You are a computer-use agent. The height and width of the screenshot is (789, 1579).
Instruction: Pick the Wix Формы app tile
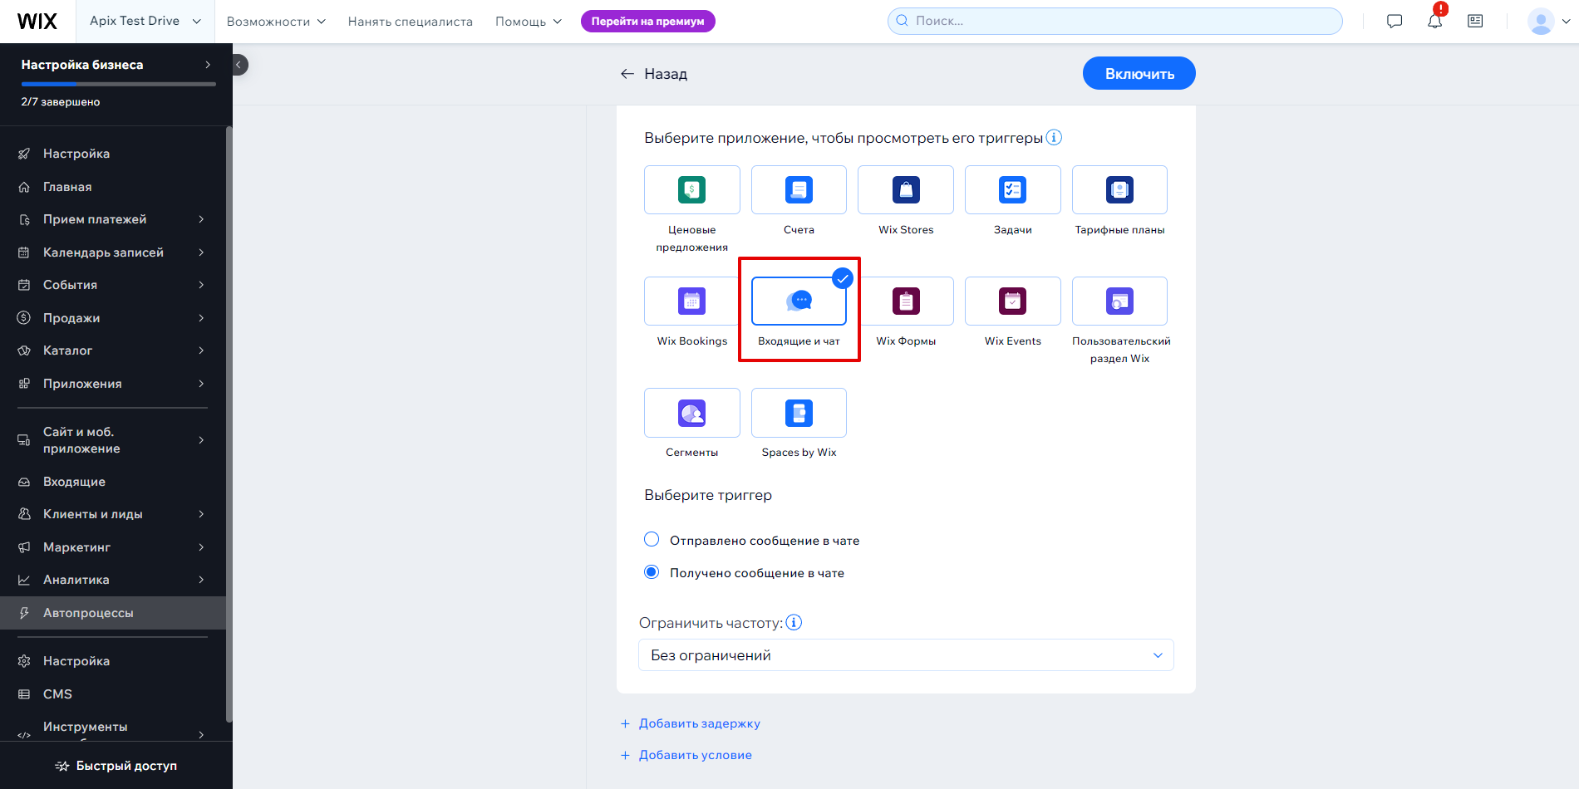coord(906,301)
